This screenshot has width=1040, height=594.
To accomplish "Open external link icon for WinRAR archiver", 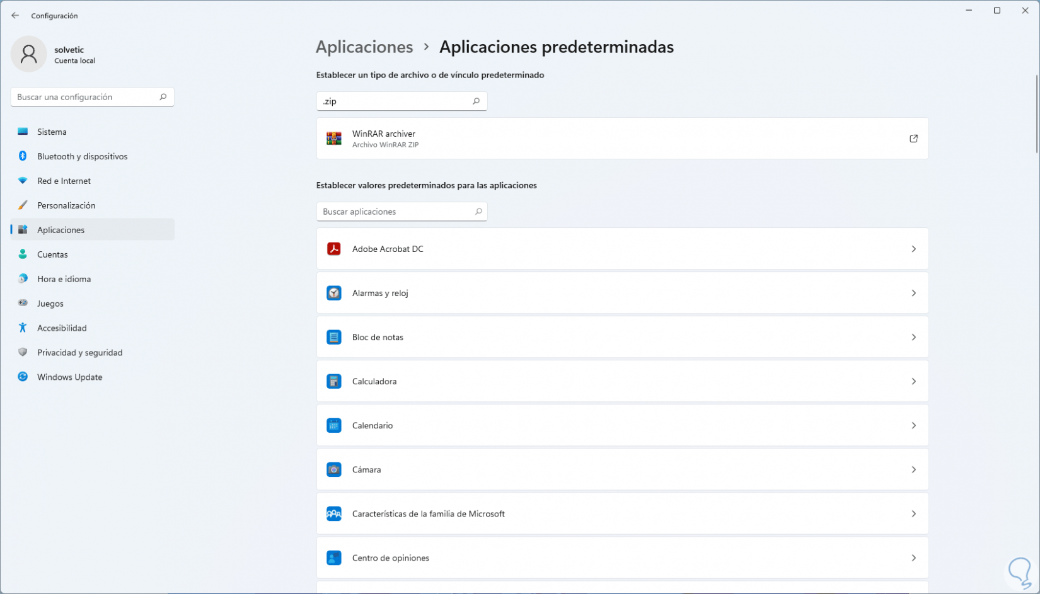I will tap(913, 139).
